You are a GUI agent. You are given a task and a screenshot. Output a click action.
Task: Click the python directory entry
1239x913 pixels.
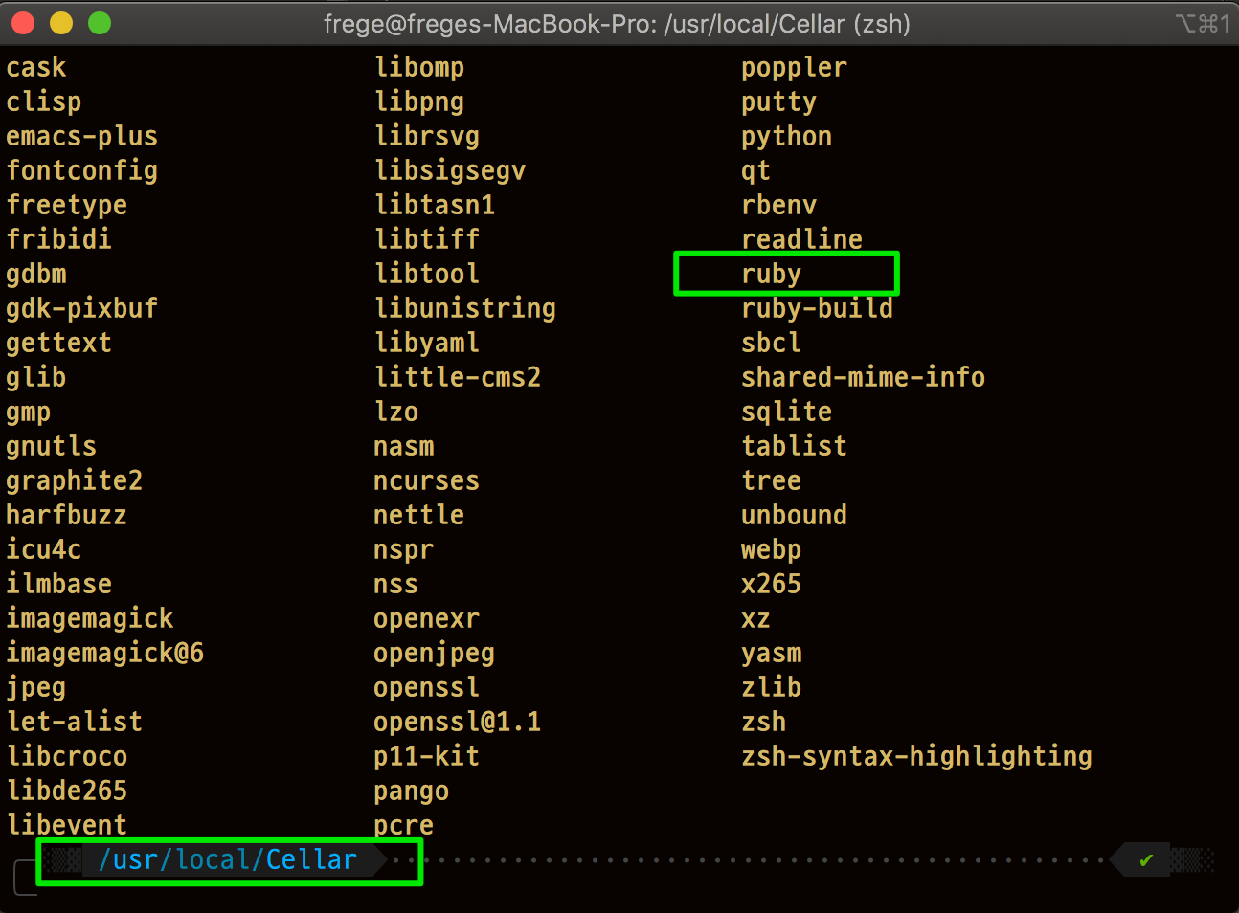[x=786, y=137]
